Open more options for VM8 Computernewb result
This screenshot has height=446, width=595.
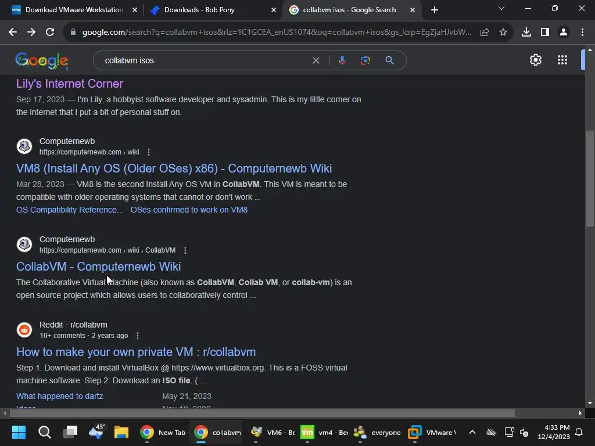pos(149,152)
